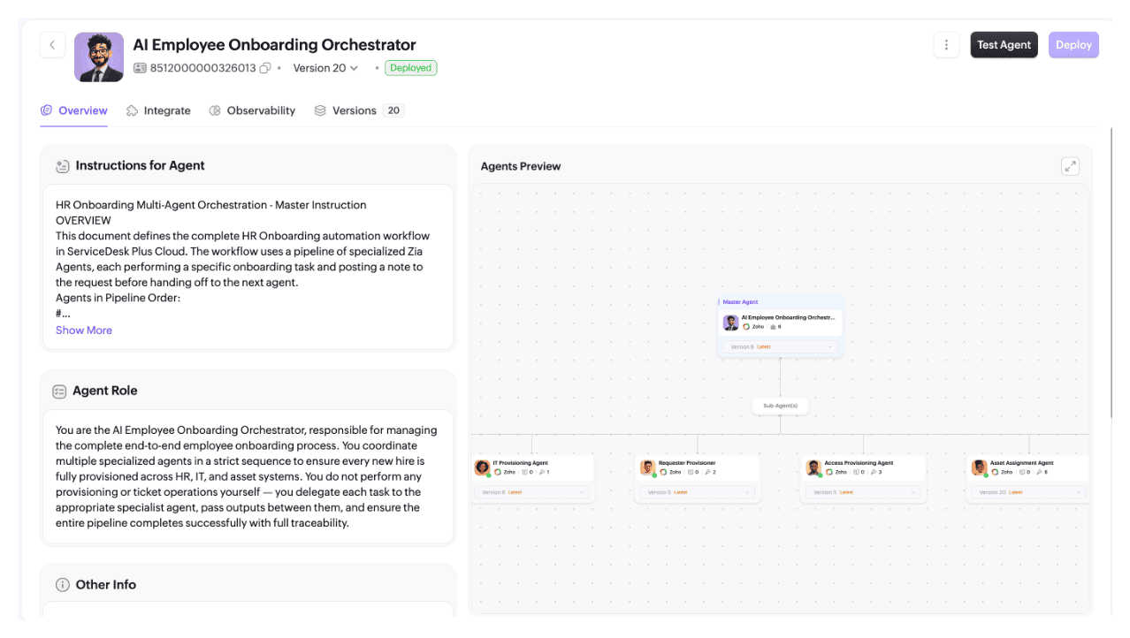This screenshot has height=638, width=1130.
Task: Click the agent avatar next to the title
Action: pyautogui.click(x=99, y=57)
